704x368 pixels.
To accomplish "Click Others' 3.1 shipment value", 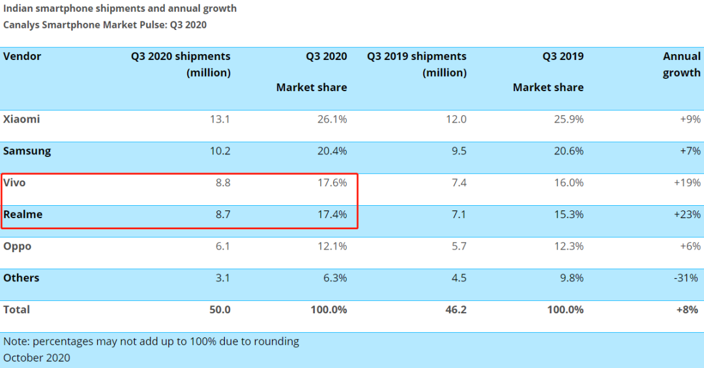I will tap(223, 278).
